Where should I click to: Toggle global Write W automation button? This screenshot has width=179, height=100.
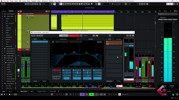(35, 4)
